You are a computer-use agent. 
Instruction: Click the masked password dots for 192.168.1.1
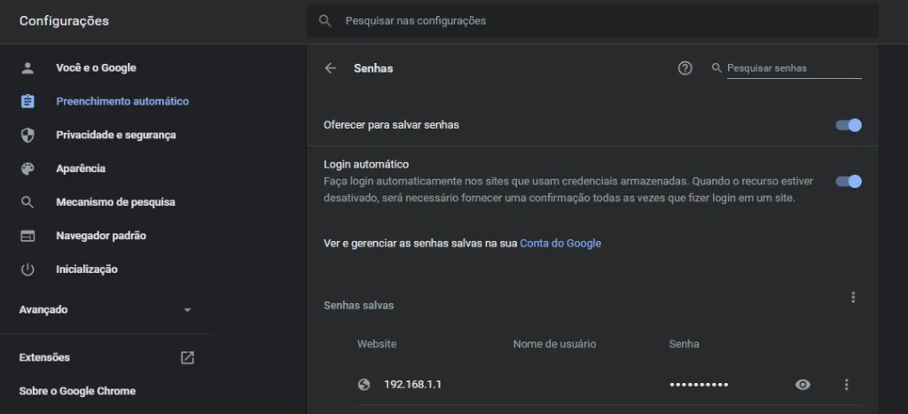click(x=699, y=385)
